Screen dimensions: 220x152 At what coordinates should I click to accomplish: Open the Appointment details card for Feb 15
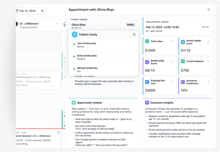click(x=177, y=27)
